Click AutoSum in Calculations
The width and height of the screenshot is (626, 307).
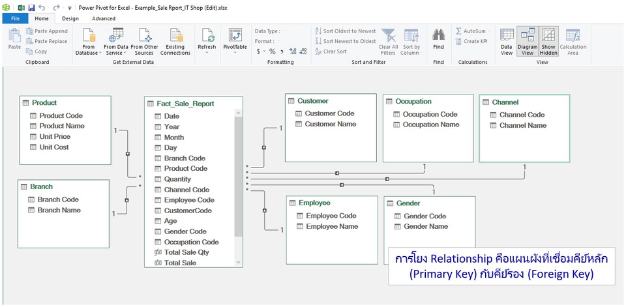[472, 31]
